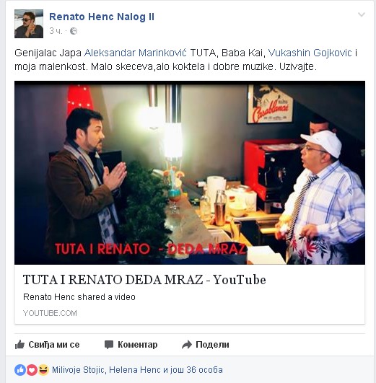This screenshot has width=376, height=383.
Task: Open Milivoje Stojic in the reactions list
Action: 79,370
